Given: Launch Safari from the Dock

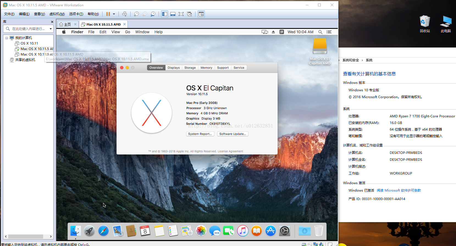Looking at the screenshot, I should (x=103, y=231).
